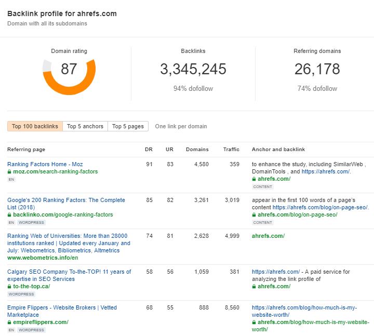Open ahrefs.com/ backlink in webometrics row
374x336 pixels.
point(269,236)
